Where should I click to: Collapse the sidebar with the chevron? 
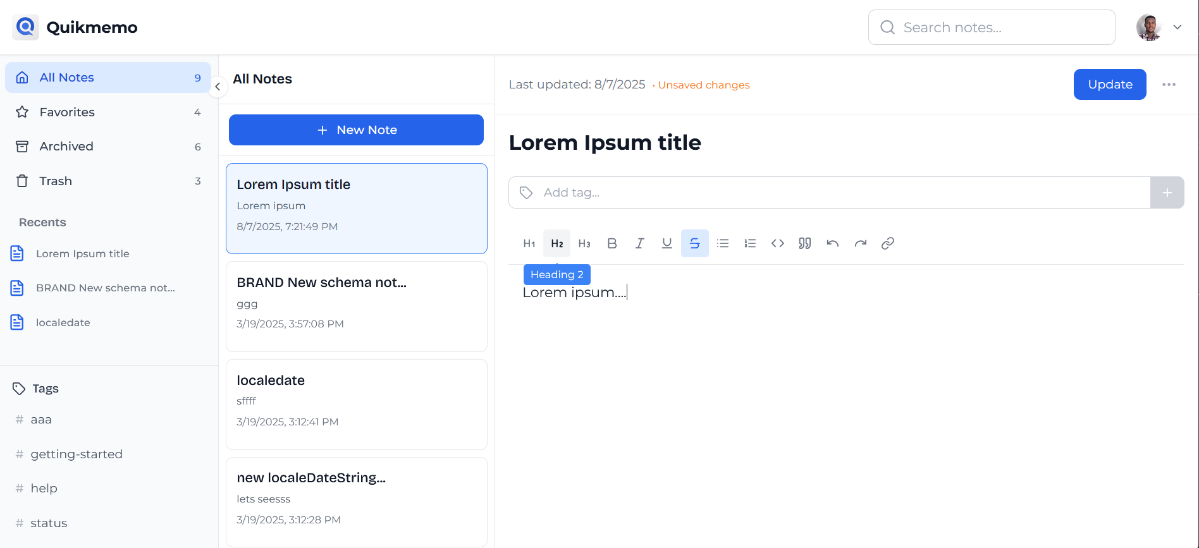coord(218,87)
